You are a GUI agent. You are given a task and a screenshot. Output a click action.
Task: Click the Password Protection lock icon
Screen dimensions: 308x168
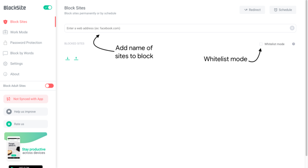[5, 43]
